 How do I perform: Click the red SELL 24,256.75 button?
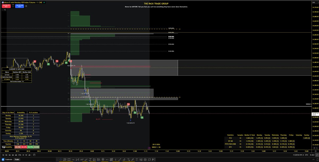[x=6, y=6]
